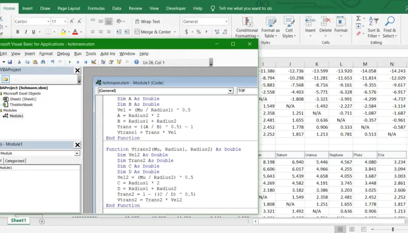This screenshot has width=408, height=233.
Task: Open the Formulas ribbon tab
Action: (96, 8)
